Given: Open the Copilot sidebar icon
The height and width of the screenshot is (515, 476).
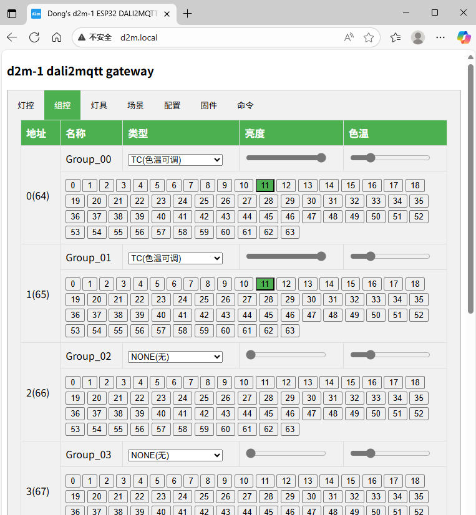Looking at the screenshot, I should pyautogui.click(x=464, y=37).
